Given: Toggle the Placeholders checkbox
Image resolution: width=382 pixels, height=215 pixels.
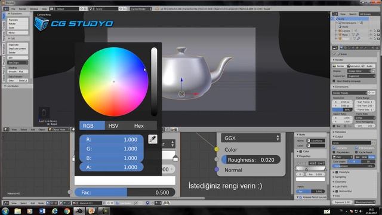Looking at the screenshot, I should coord(334,152).
